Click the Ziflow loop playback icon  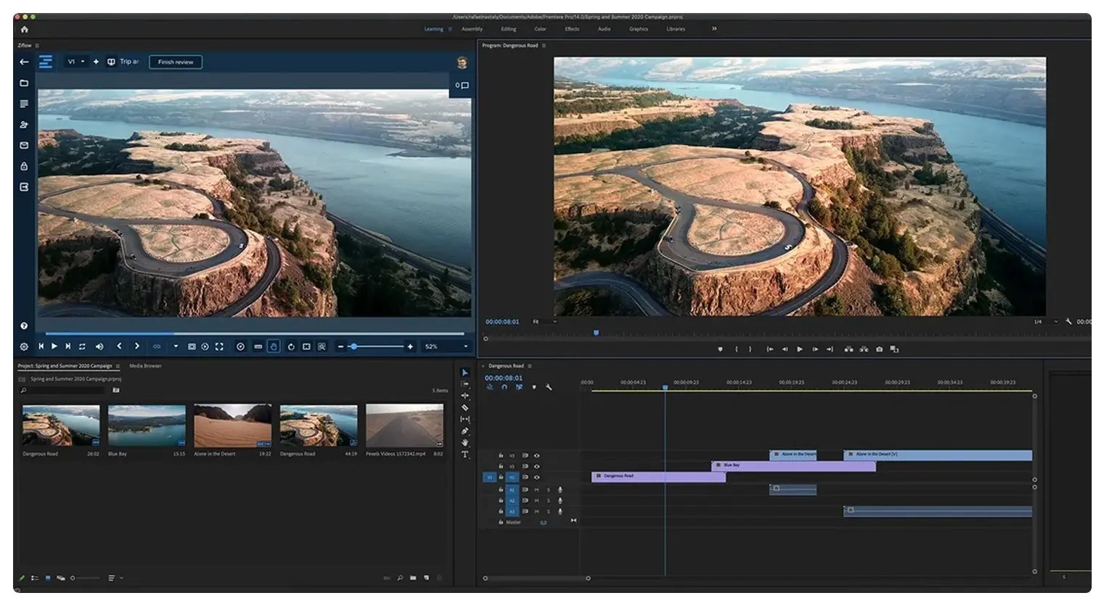(x=82, y=346)
